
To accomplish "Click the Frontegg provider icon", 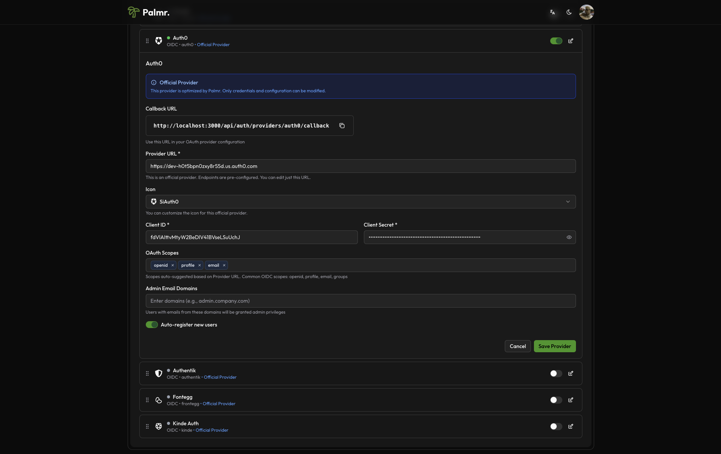I will pos(159,400).
